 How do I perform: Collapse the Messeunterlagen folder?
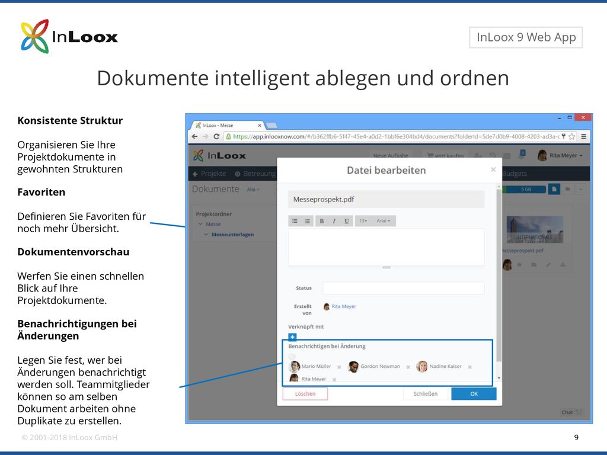click(x=206, y=235)
